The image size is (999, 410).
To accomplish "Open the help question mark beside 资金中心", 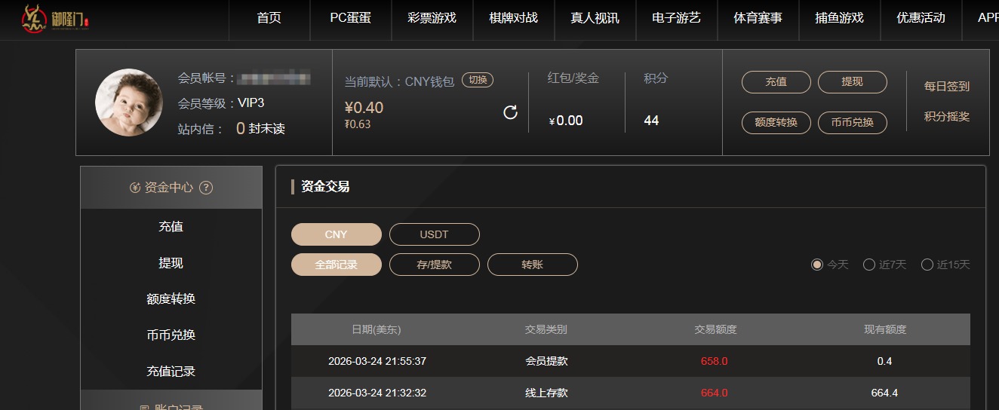I will 206,188.
